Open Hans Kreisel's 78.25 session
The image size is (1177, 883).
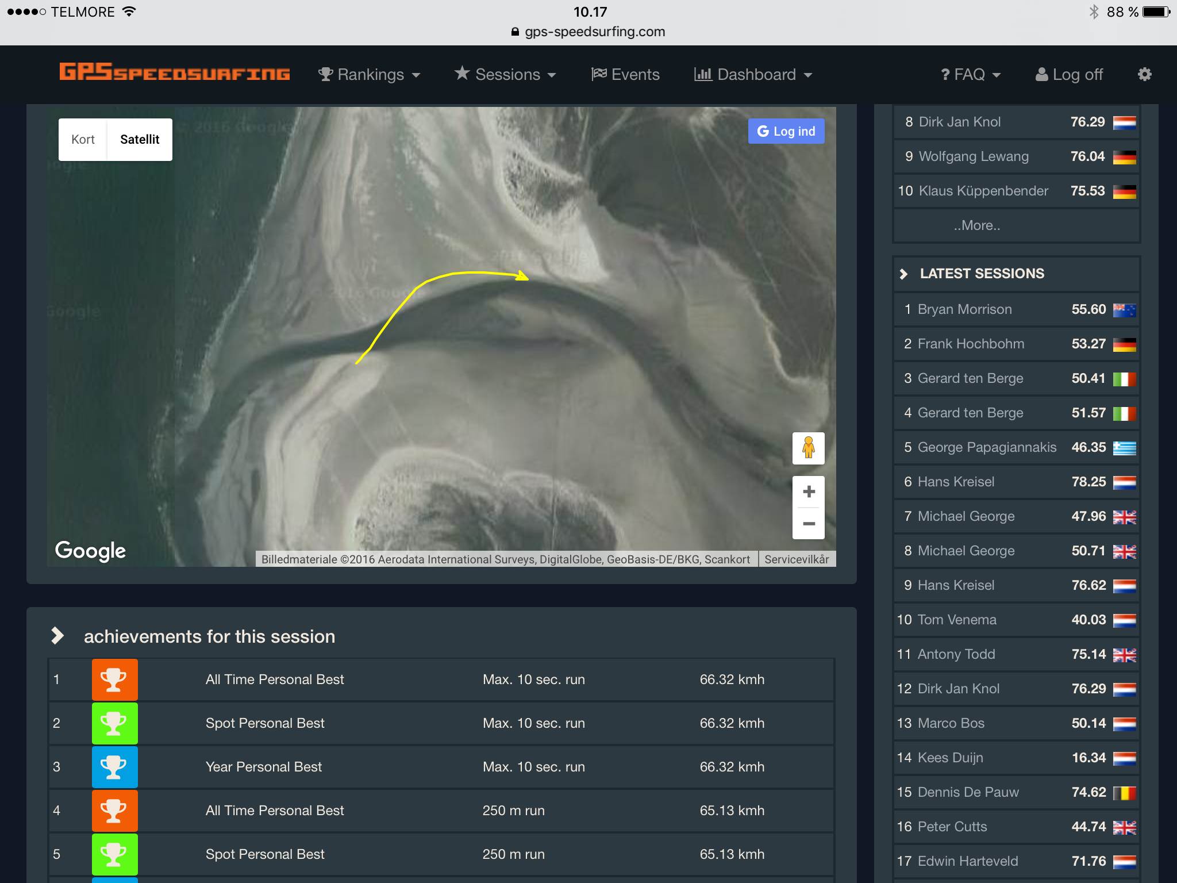[x=956, y=482]
